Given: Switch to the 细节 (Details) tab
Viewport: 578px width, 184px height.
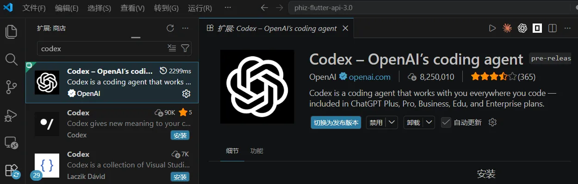Looking at the screenshot, I should pyautogui.click(x=232, y=151).
